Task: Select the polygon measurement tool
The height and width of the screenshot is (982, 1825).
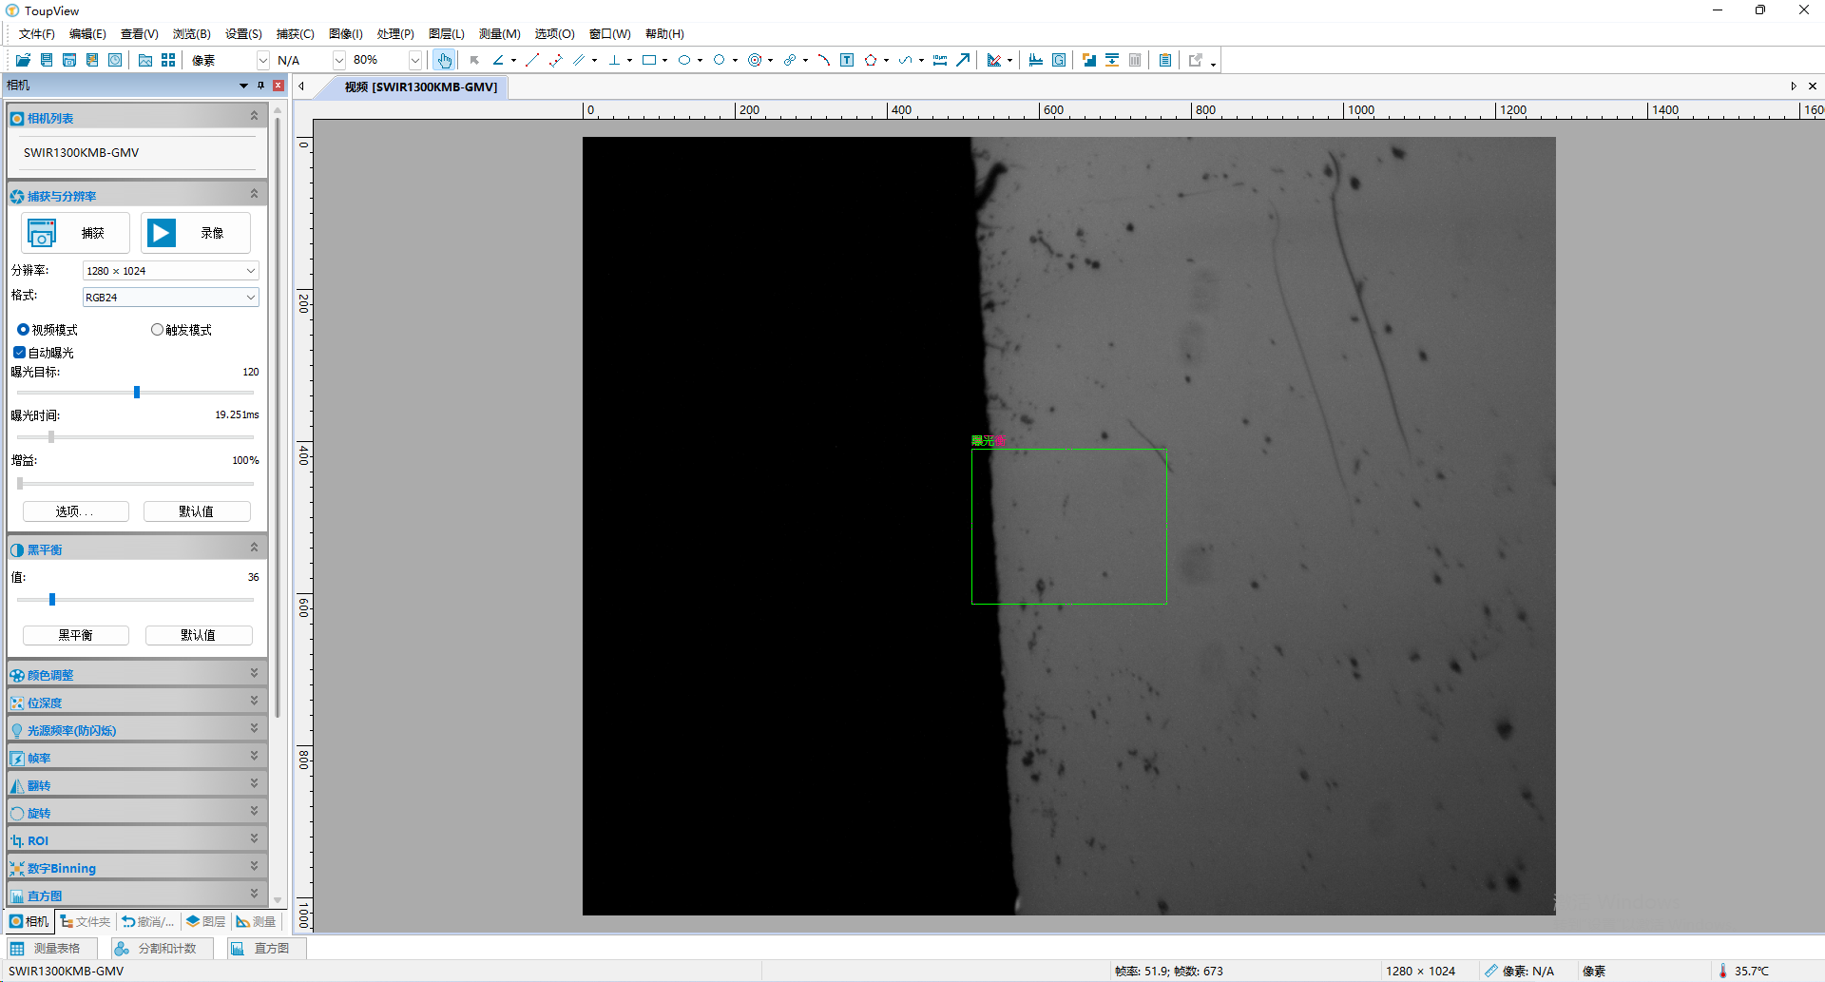Action: [x=870, y=60]
